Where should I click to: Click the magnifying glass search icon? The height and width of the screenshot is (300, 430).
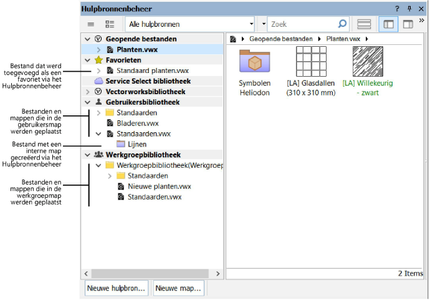click(x=342, y=24)
